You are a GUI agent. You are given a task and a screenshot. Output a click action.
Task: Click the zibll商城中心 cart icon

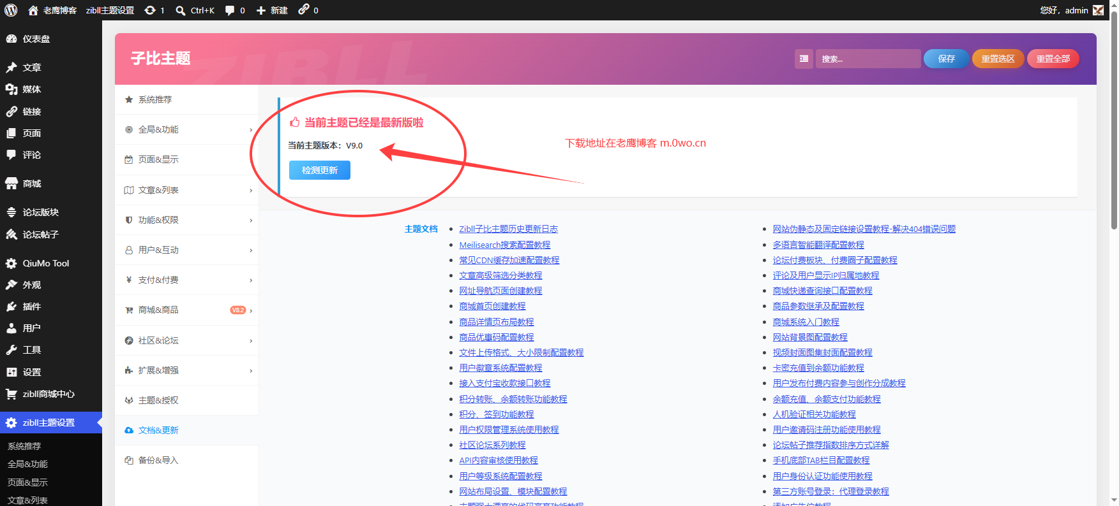coord(11,394)
